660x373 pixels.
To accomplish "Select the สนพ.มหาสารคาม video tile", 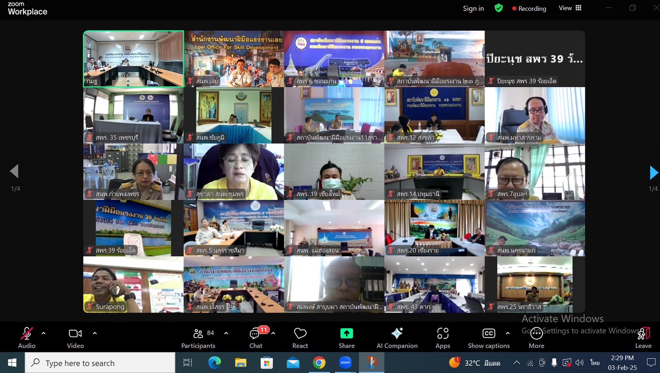I will point(535,115).
